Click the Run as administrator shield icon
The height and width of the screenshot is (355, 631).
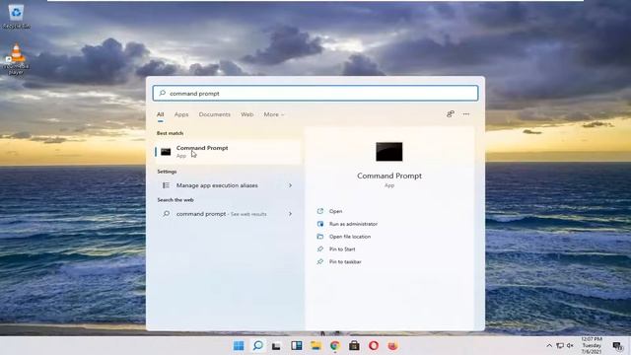320,224
